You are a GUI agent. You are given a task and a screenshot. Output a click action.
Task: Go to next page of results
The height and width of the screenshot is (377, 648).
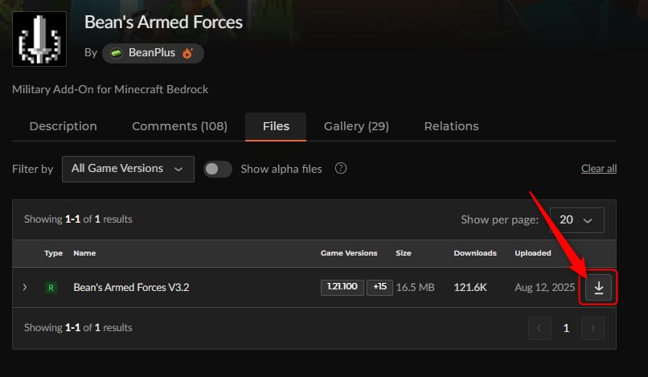(x=593, y=328)
